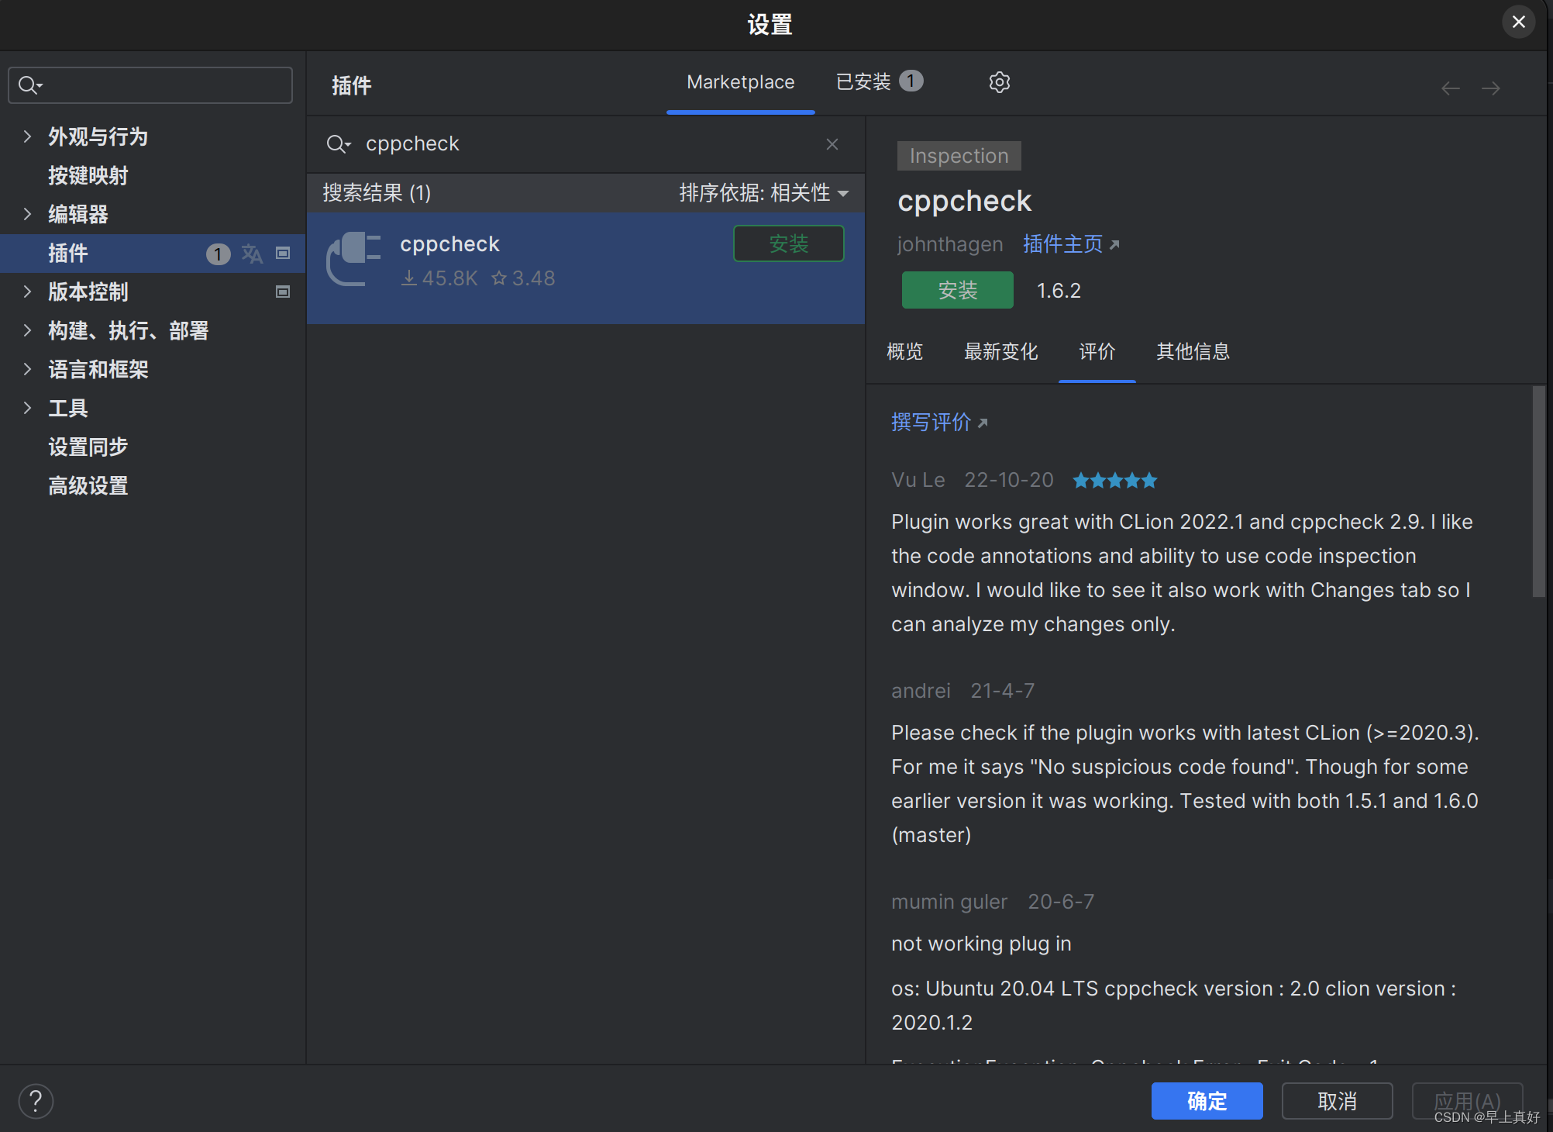Click reviewer name mumin guler
The width and height of the screenshot is (1553, 1132).
(949, 902)
